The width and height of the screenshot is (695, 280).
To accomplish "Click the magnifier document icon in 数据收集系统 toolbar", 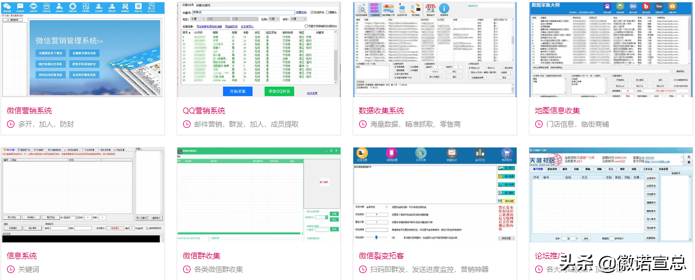I will [361, 8].
